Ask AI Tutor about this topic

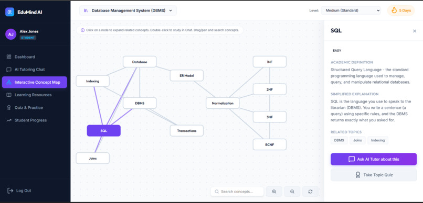tap(374, 159)
